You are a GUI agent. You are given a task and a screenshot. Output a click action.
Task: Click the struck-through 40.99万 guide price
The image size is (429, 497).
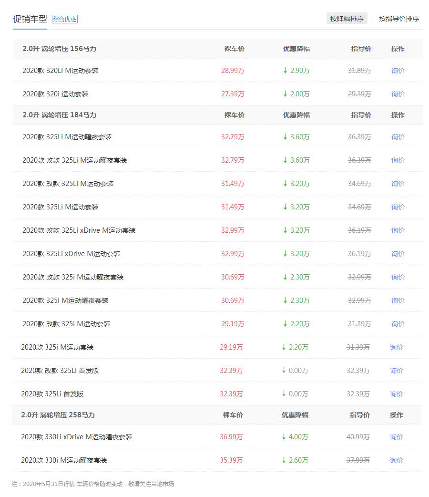tap(358, 437)
